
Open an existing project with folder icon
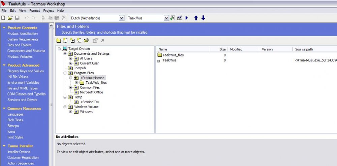click(x=10, y=18)
